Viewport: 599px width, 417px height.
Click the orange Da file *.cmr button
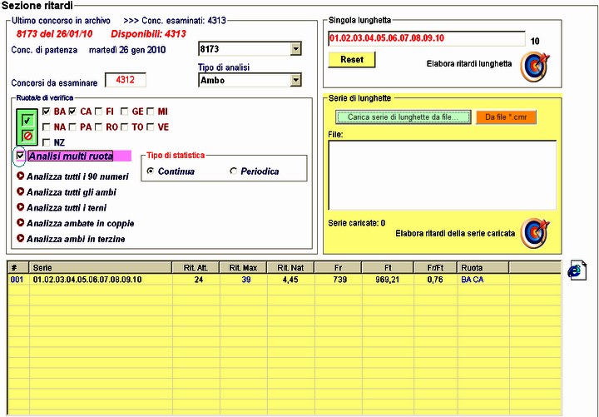pyautogui.click(x=506, y=117)
